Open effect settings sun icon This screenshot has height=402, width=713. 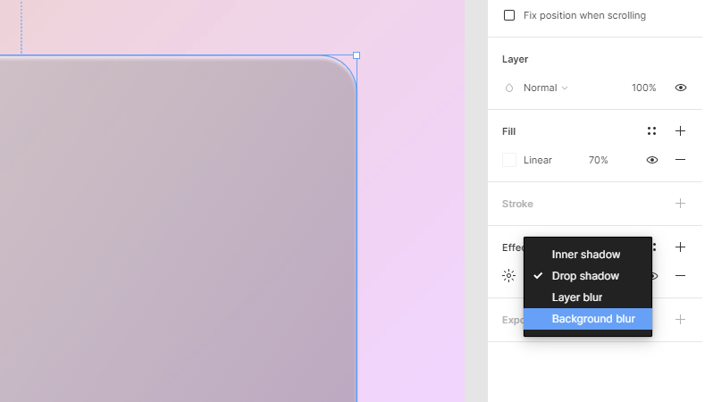(508, 275)
